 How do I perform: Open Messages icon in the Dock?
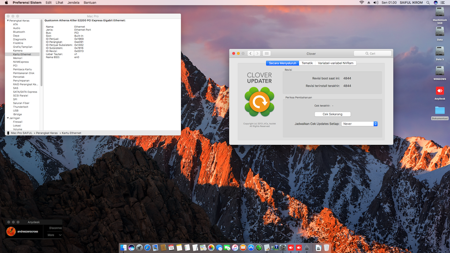[x=219, y=247]
